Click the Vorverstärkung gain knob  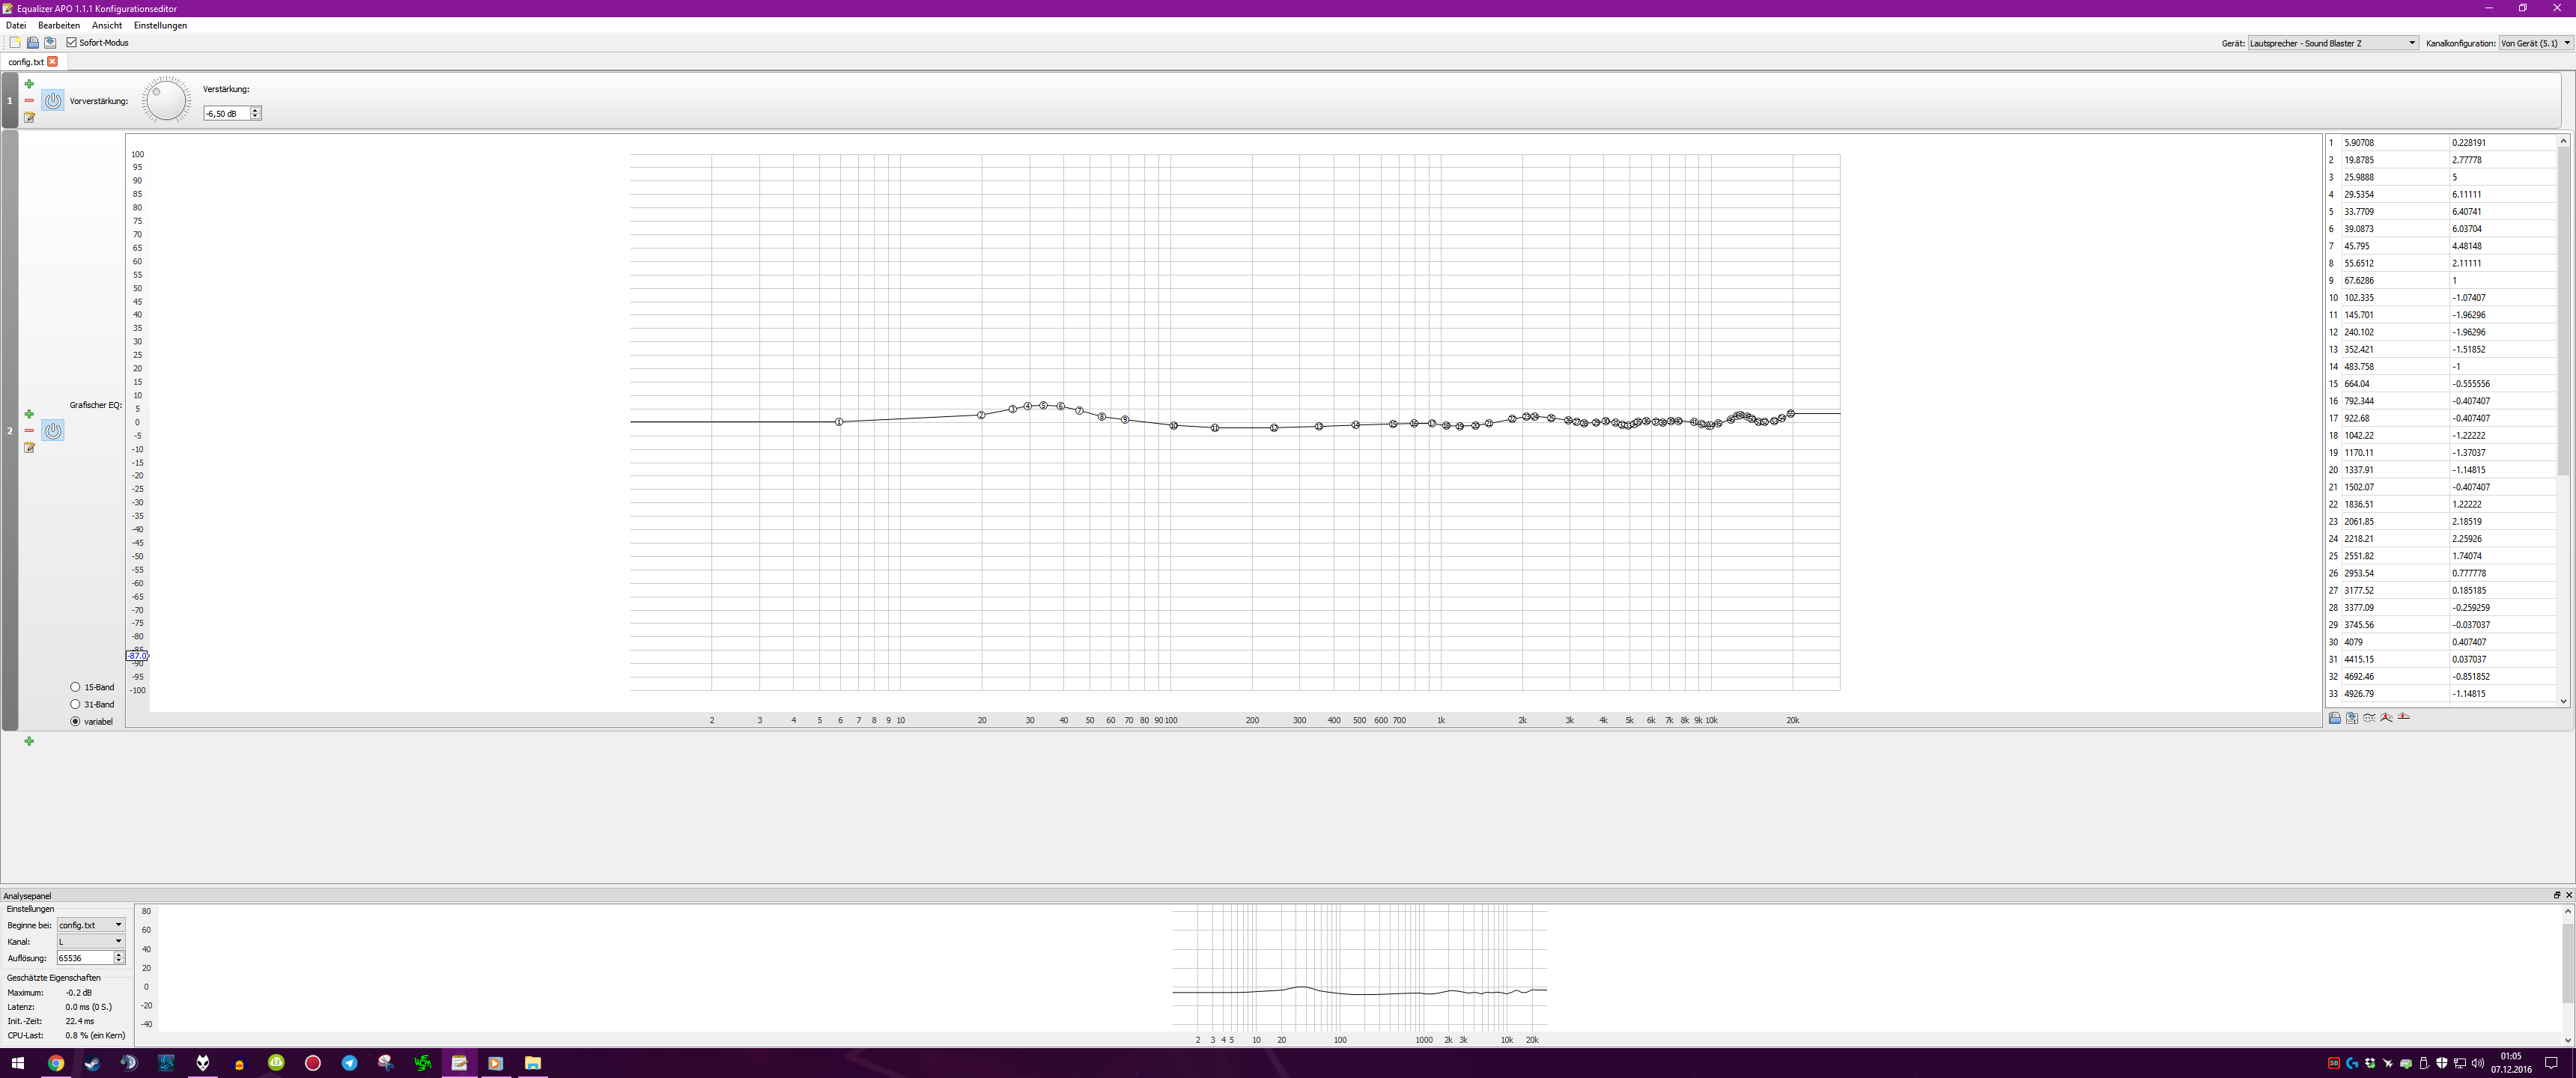tap(166, 100)
